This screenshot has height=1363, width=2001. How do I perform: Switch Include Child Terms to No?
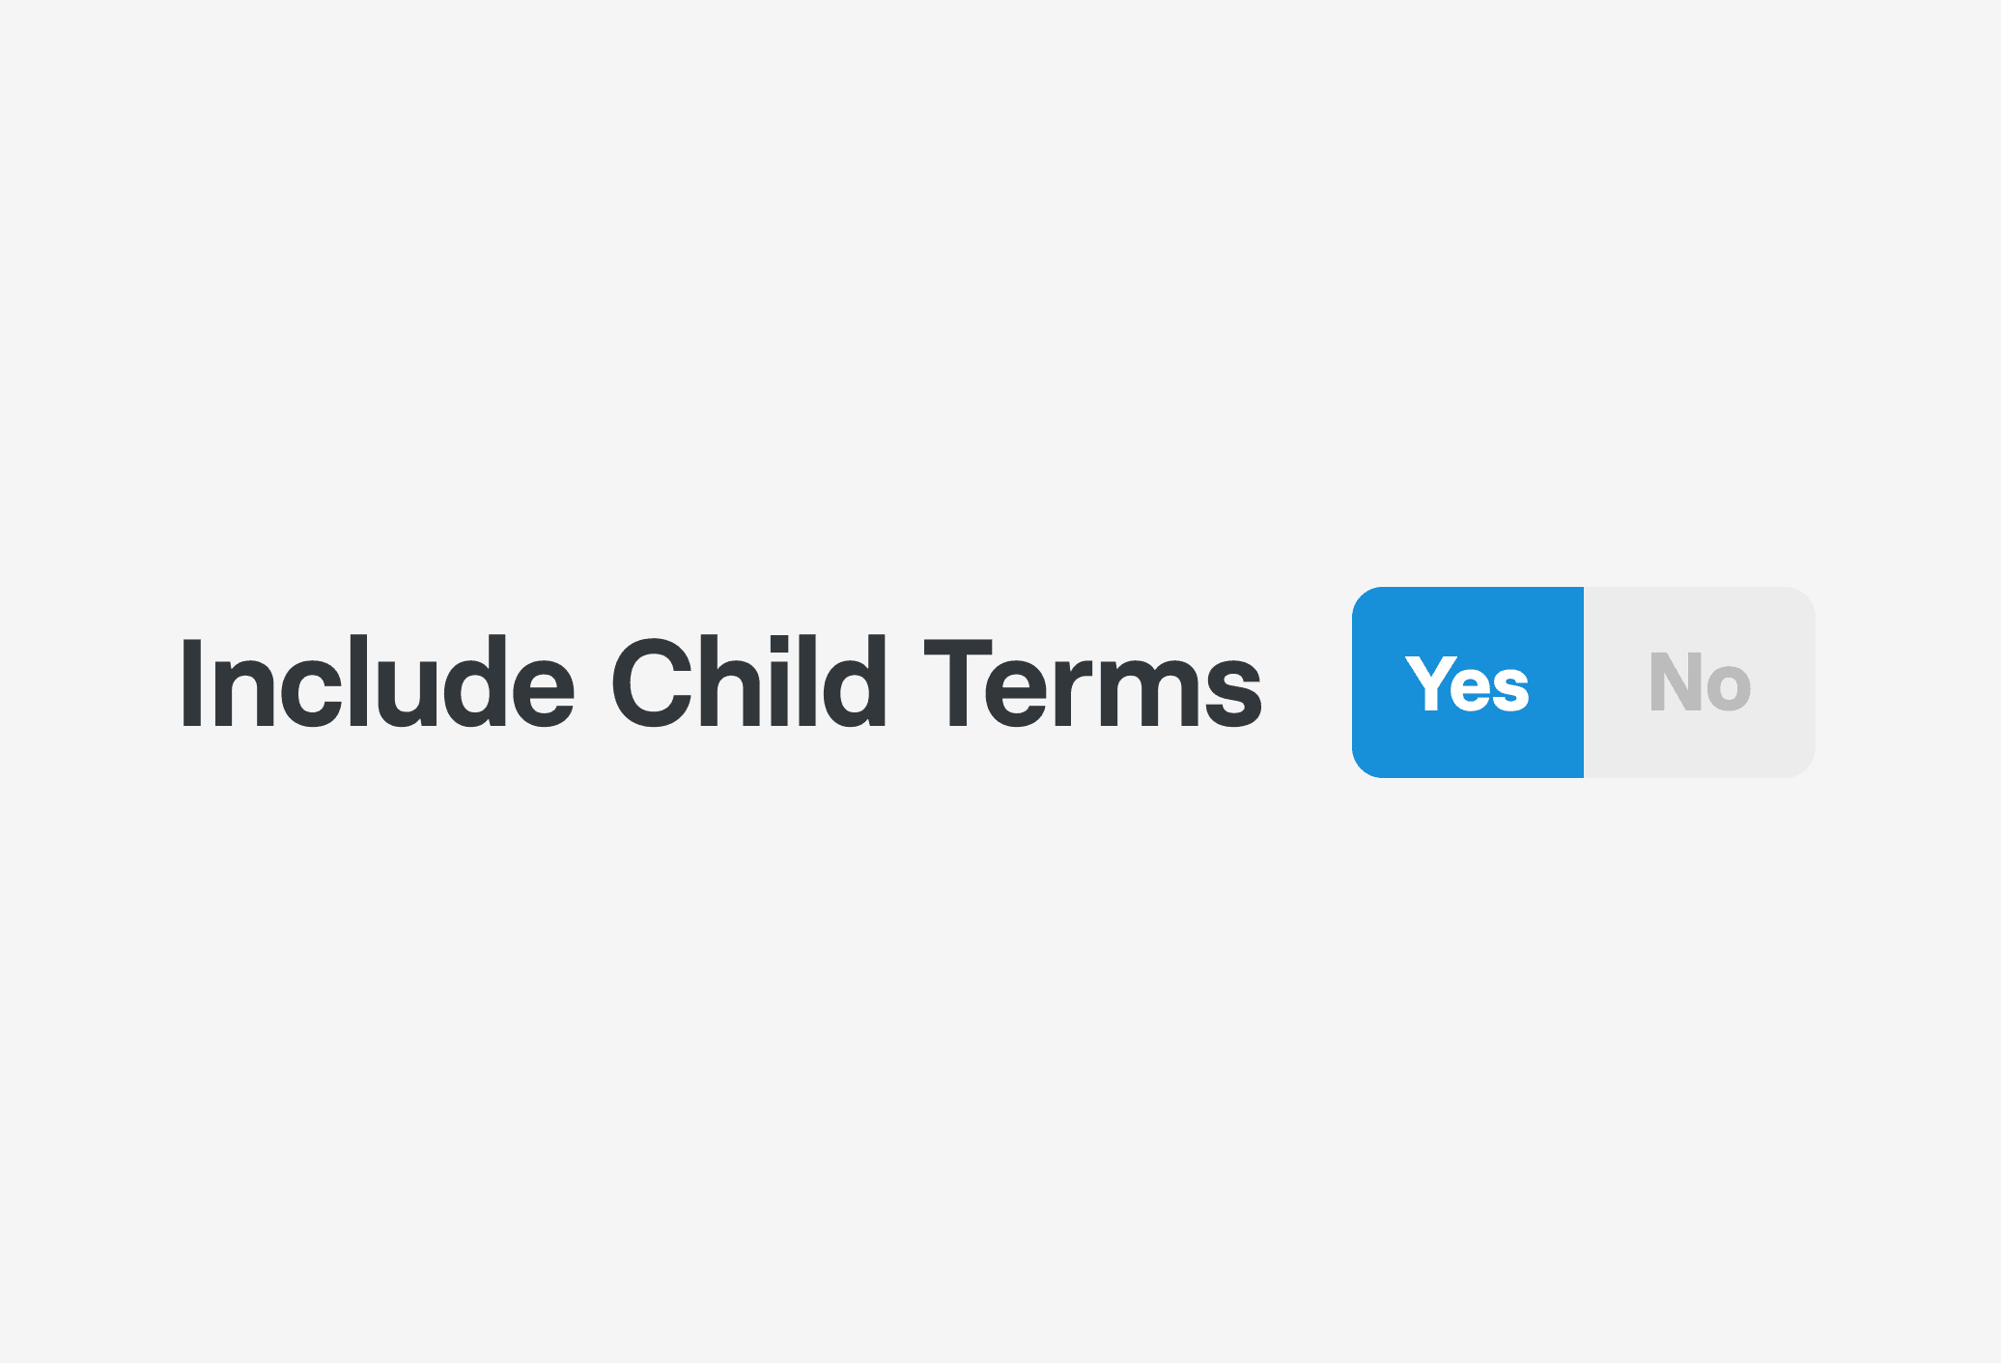(x=1699, y=682)
